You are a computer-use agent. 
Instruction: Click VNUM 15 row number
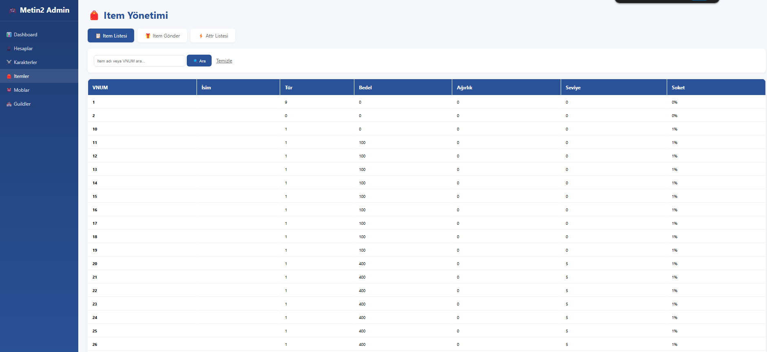[x=95, y=197]
